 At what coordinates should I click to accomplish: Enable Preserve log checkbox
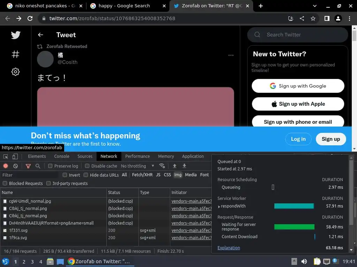(x=50, y=166)
